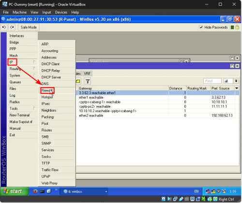Open the VirtualBox Help menu
Screen dimensions: 242x203
[75, 12]
